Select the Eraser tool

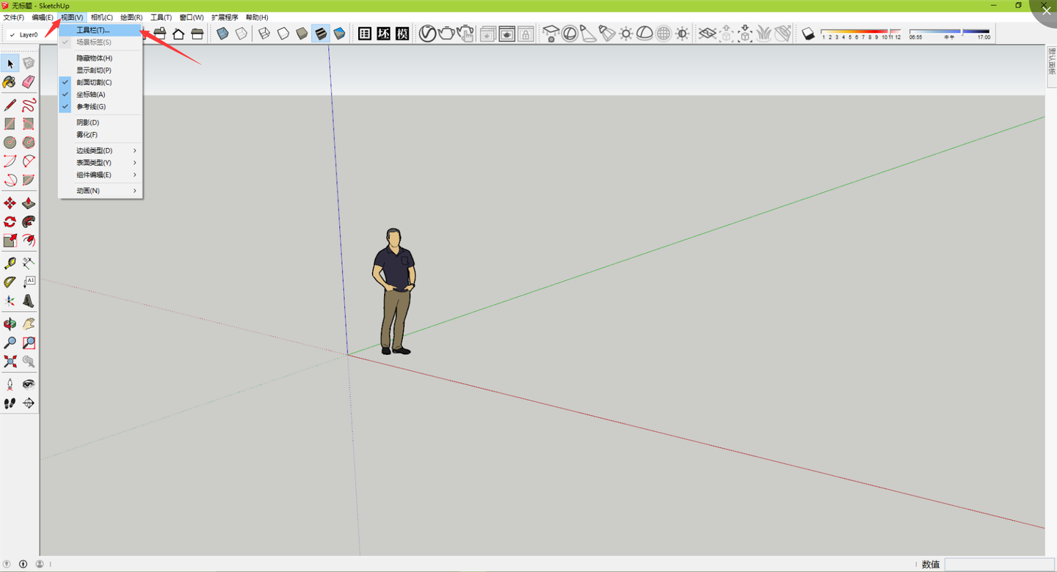click(29, 81)
